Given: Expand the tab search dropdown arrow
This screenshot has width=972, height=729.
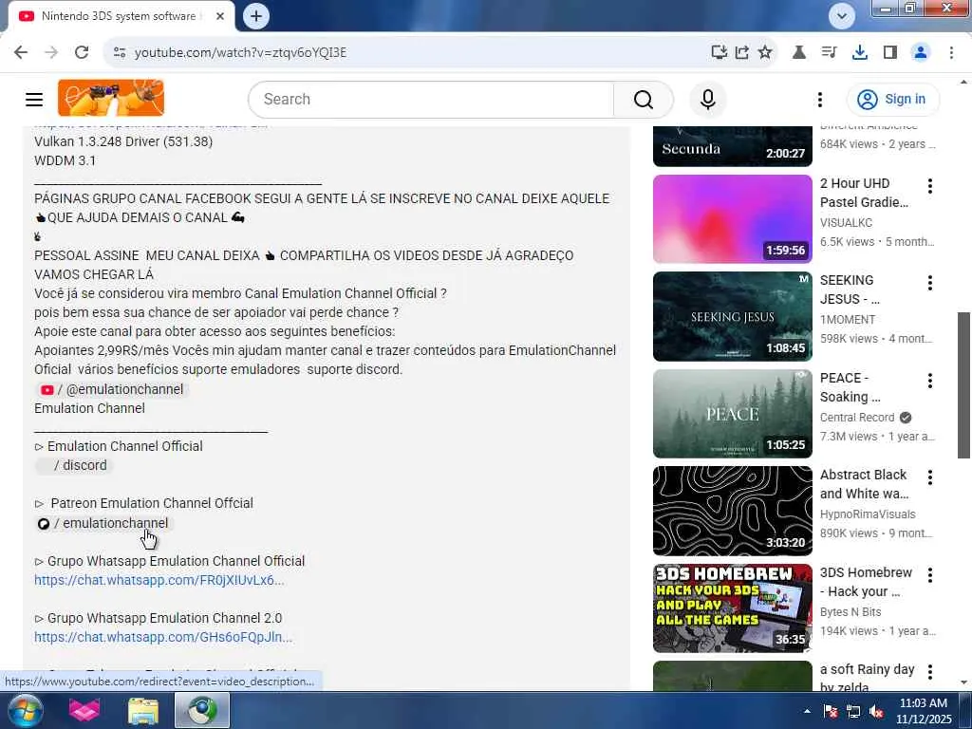Looking at the screenshot, I should tap(842, 16).
